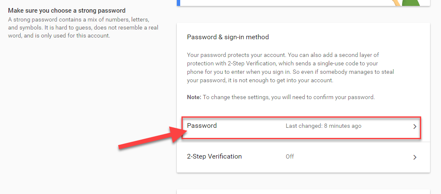Click the empty space between Password label and date
Screen dimensions: 441x194
tap(251, 126)
